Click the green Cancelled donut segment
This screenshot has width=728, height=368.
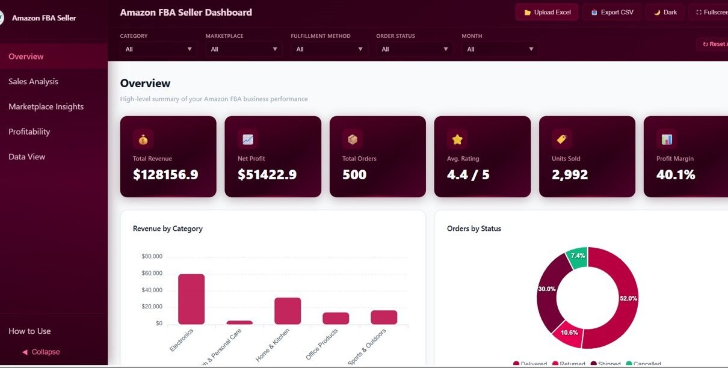578,257
